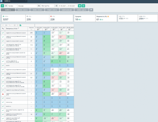The image size is (158, 122).
Task: Click the red warning icon on цена row
Action: [x=3, y=94]
